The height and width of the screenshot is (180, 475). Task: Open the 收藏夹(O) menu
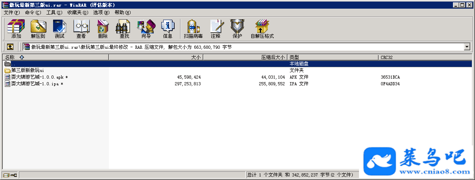click(x=77, y=13)
